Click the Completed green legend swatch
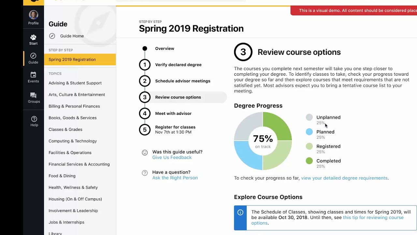This screenshot has width=417, height=235. tap(309, 161)
